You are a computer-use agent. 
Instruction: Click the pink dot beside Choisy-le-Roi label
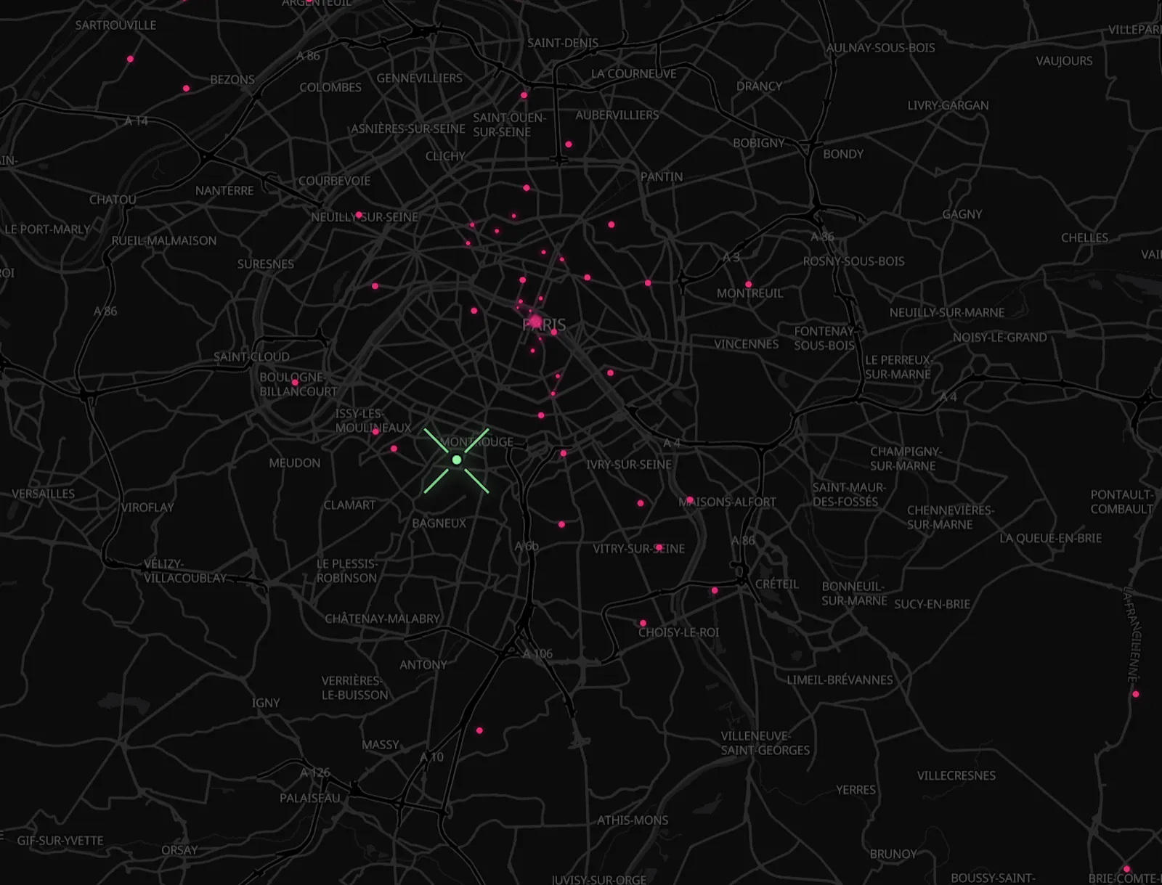tap(643, 623)
